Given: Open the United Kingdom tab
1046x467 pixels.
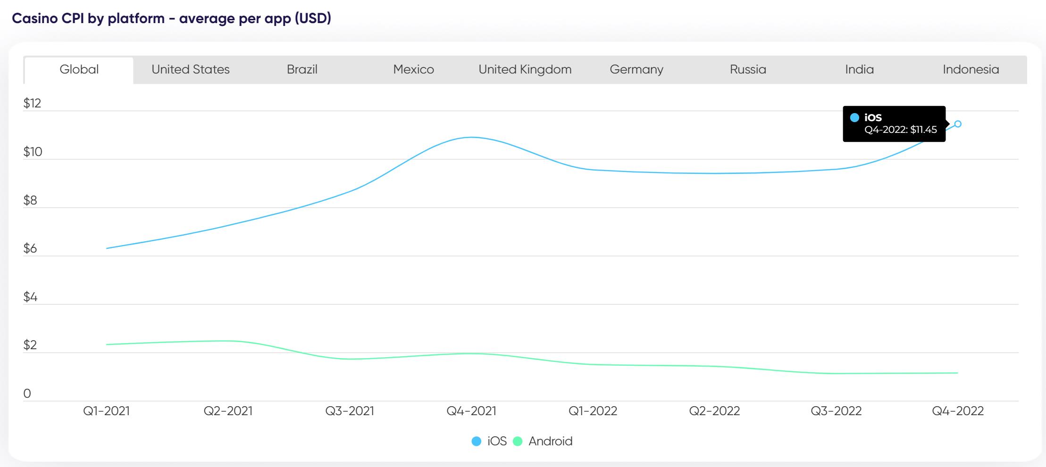Looking at the screenshot, I should coord(525,70).
